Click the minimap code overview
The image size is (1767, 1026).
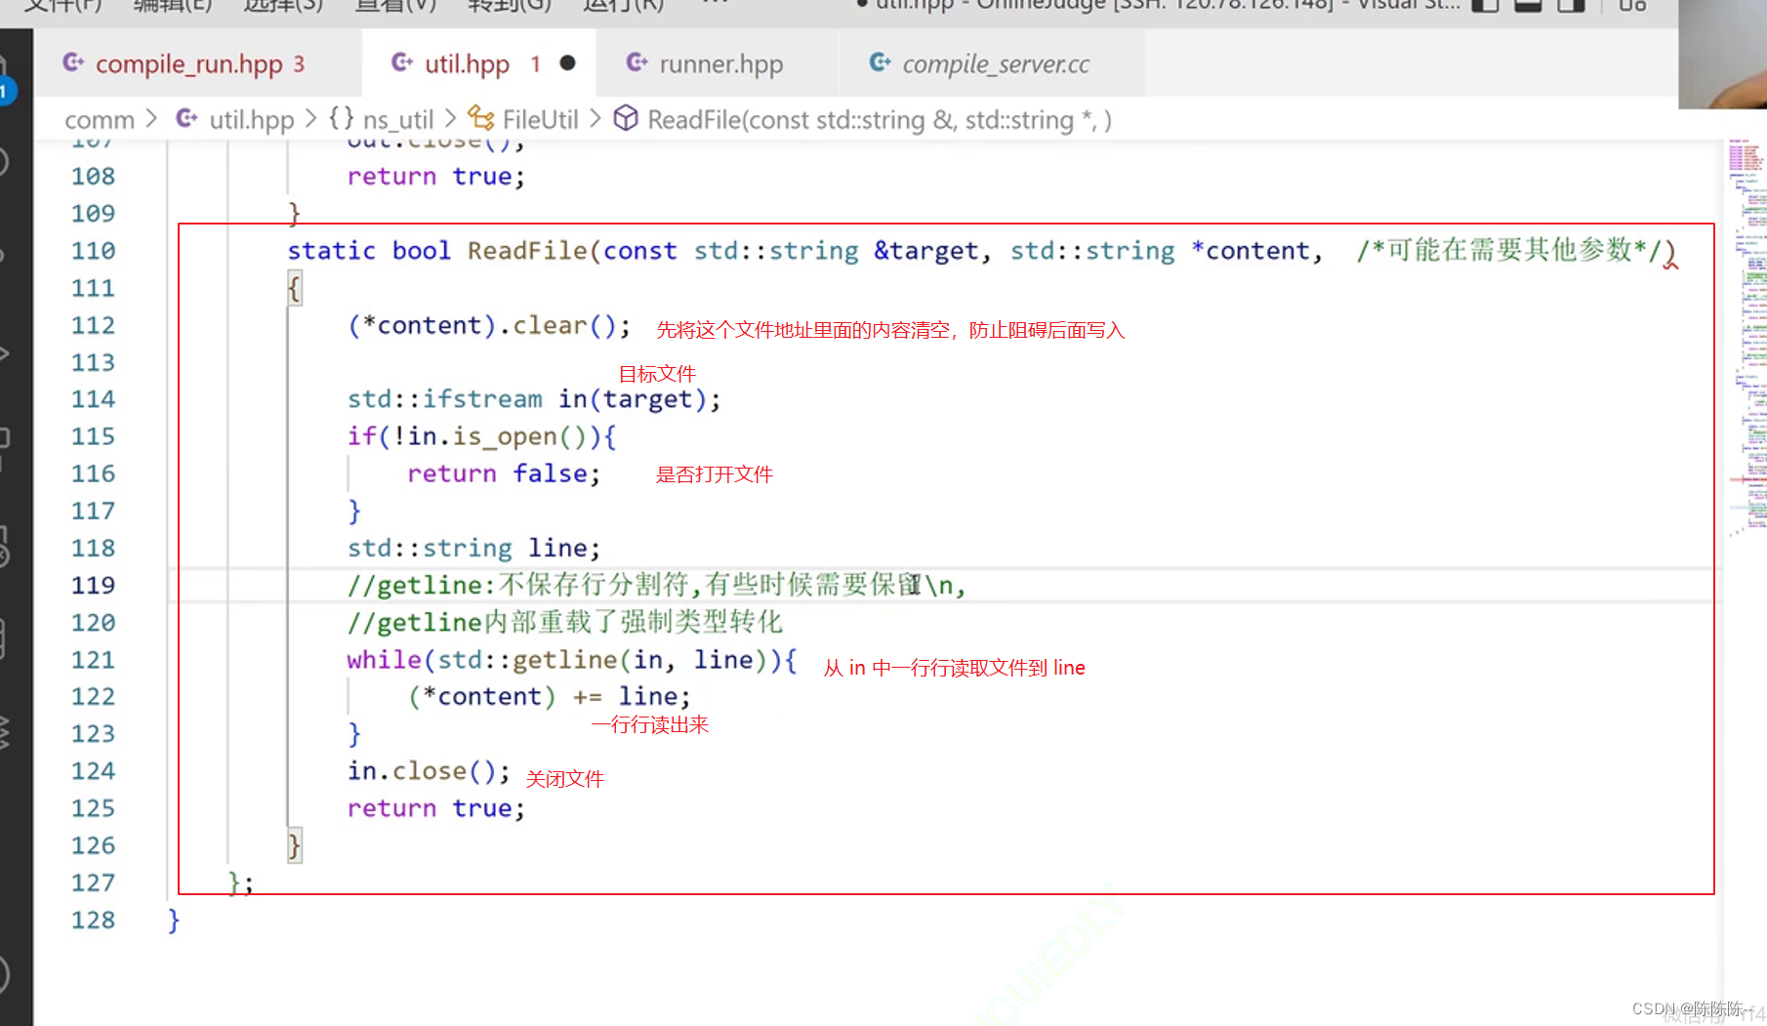[x=1746, y=337]
